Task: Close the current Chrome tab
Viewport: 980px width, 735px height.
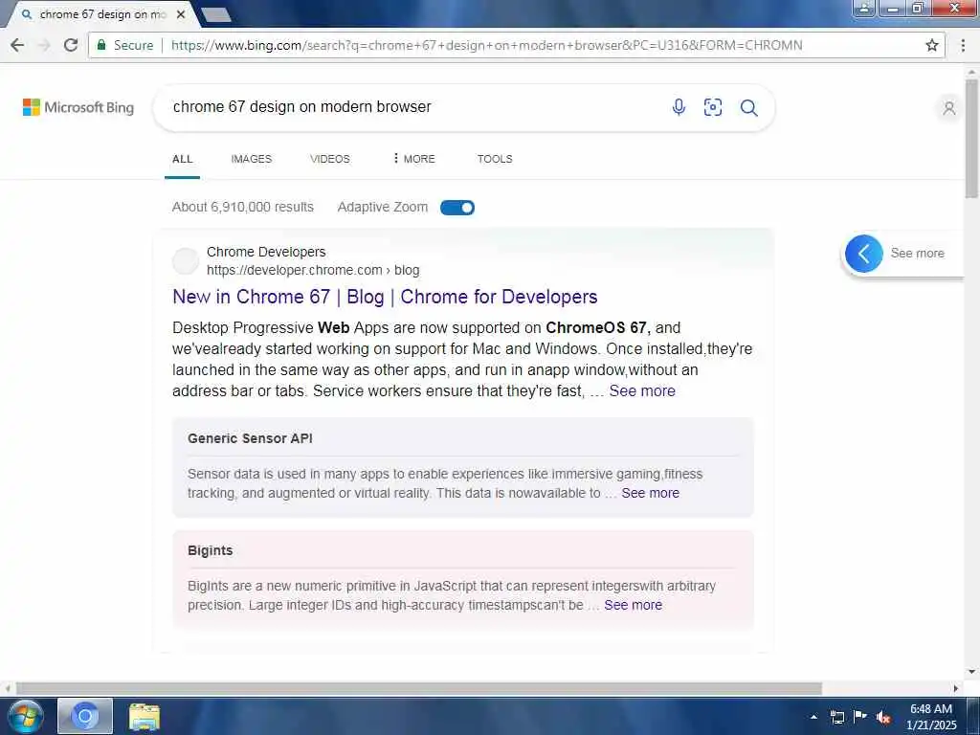Action: (x=181, y=13)
